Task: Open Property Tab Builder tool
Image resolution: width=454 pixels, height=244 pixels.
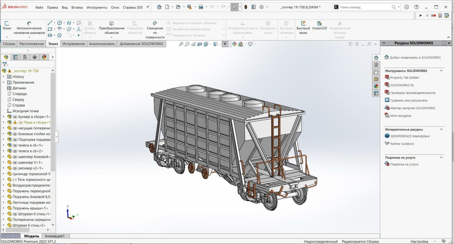Action: [x=404, y=78]
